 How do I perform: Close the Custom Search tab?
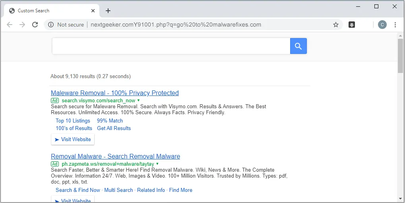93,11
